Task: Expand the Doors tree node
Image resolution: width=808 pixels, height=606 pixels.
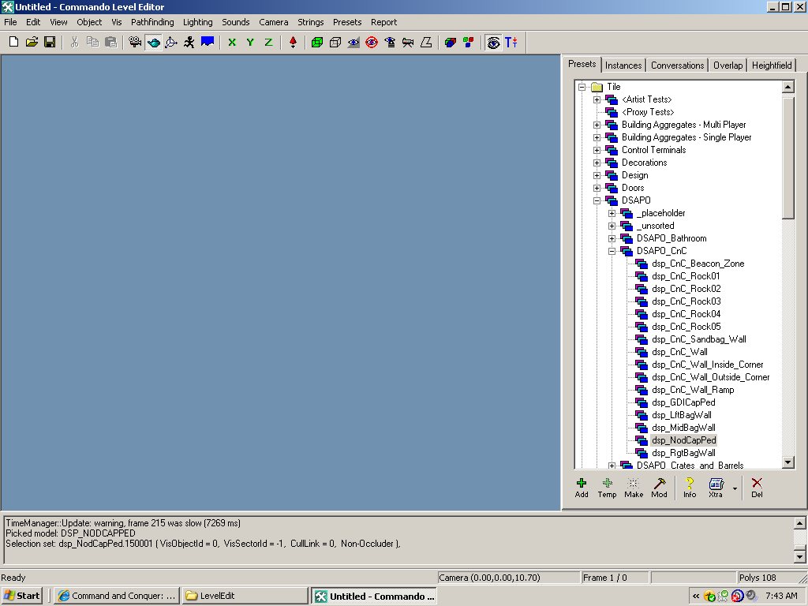Action: coord(597,188)
